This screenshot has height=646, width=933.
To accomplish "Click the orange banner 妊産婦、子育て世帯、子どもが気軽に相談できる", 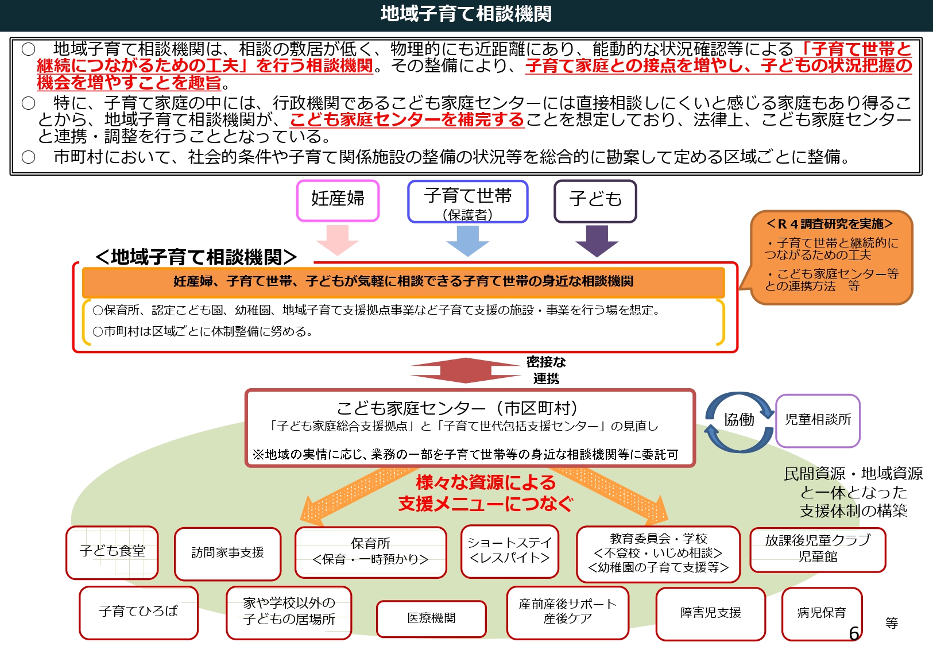I will coord(403,281).
